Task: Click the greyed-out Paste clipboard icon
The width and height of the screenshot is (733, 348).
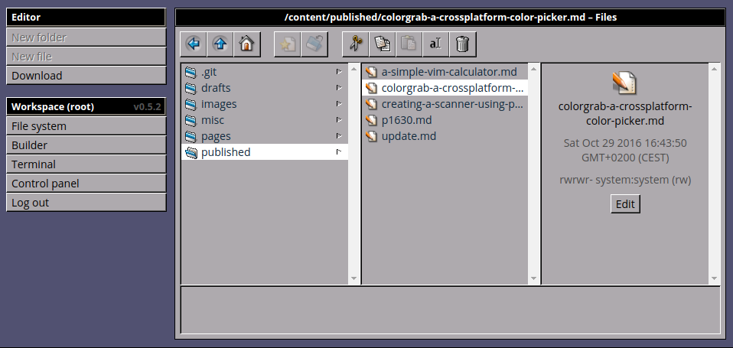Action: point(409,44)
